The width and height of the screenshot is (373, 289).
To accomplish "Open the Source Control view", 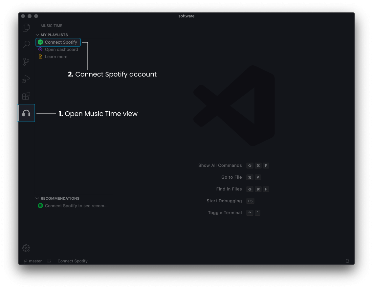I will pos(26,62).
